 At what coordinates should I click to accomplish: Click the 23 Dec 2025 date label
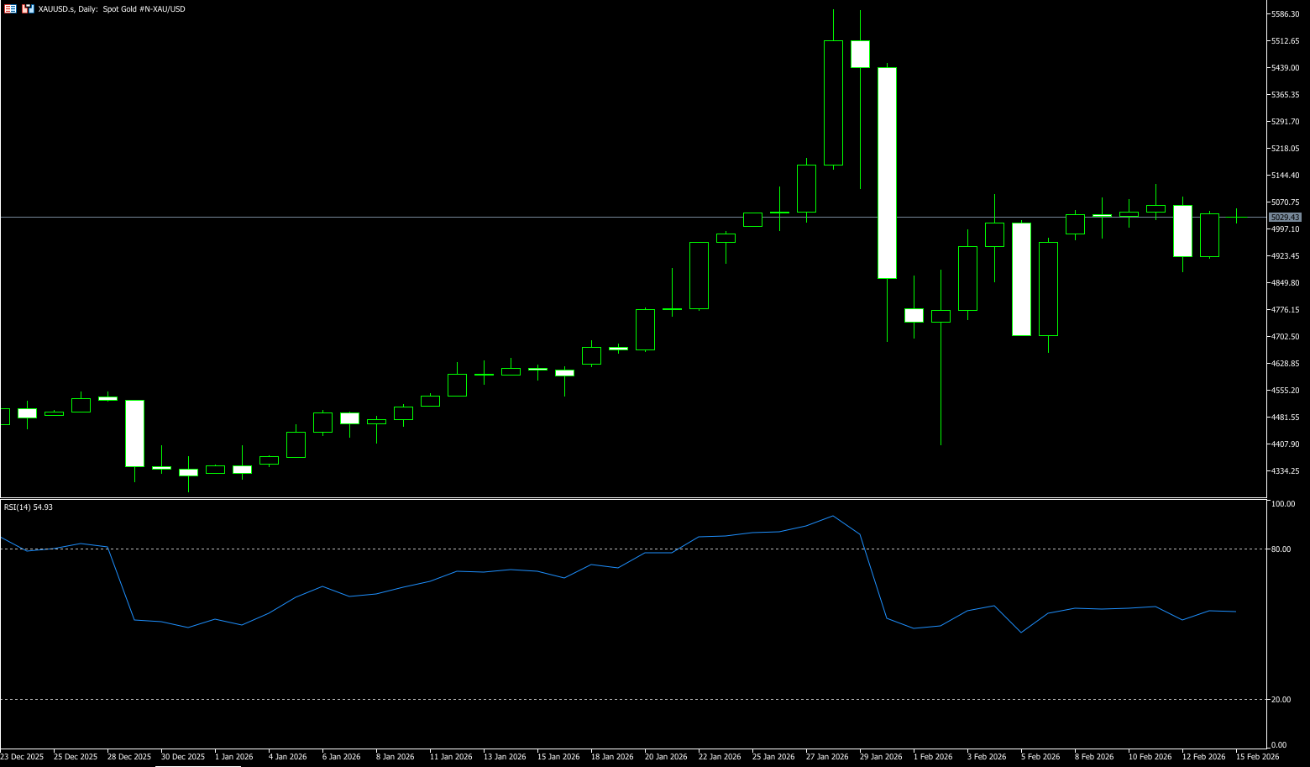(22, 757)
